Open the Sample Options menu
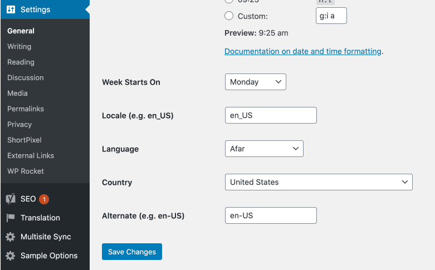This screenshot has height=270, width=435. [x=49, y=256]
